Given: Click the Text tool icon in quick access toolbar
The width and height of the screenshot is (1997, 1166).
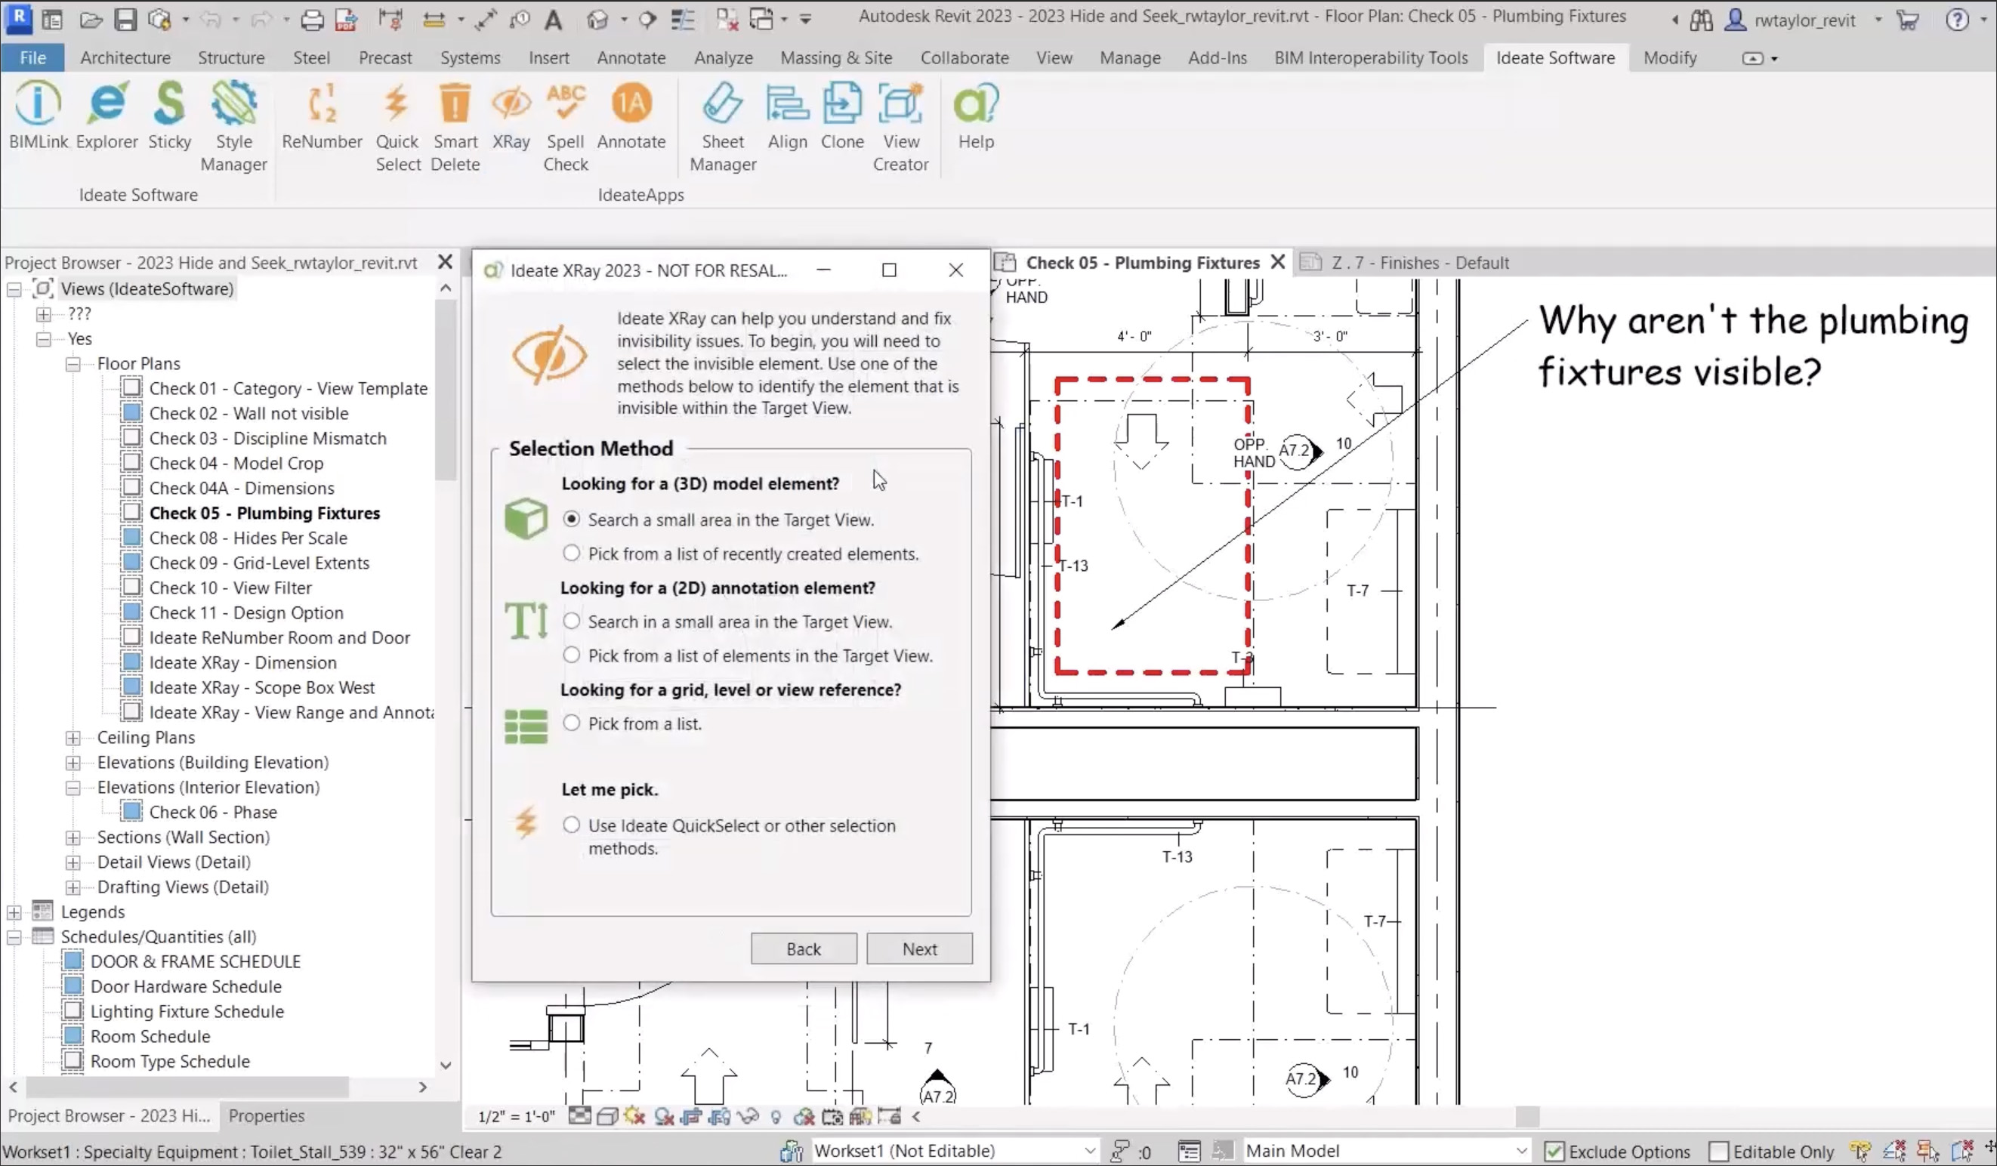Looking at the screenshot, I should (553, 20).
